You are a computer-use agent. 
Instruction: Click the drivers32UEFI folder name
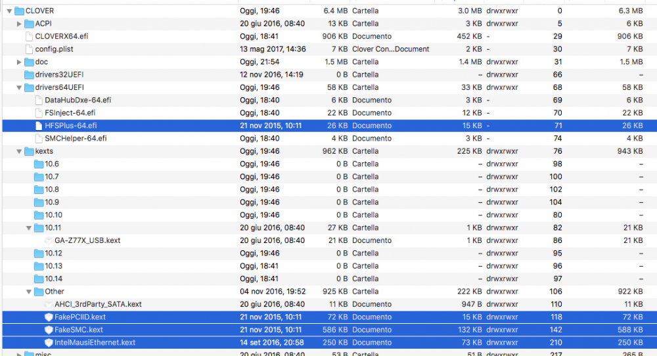[x=60, y=75]
